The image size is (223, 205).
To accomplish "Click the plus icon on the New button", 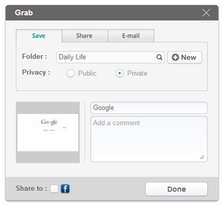I will pyautogui.click(x=175, y=57).
